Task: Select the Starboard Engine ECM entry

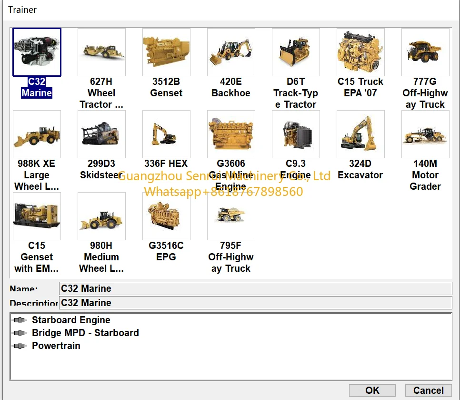Action: click(x=70, y=320)
